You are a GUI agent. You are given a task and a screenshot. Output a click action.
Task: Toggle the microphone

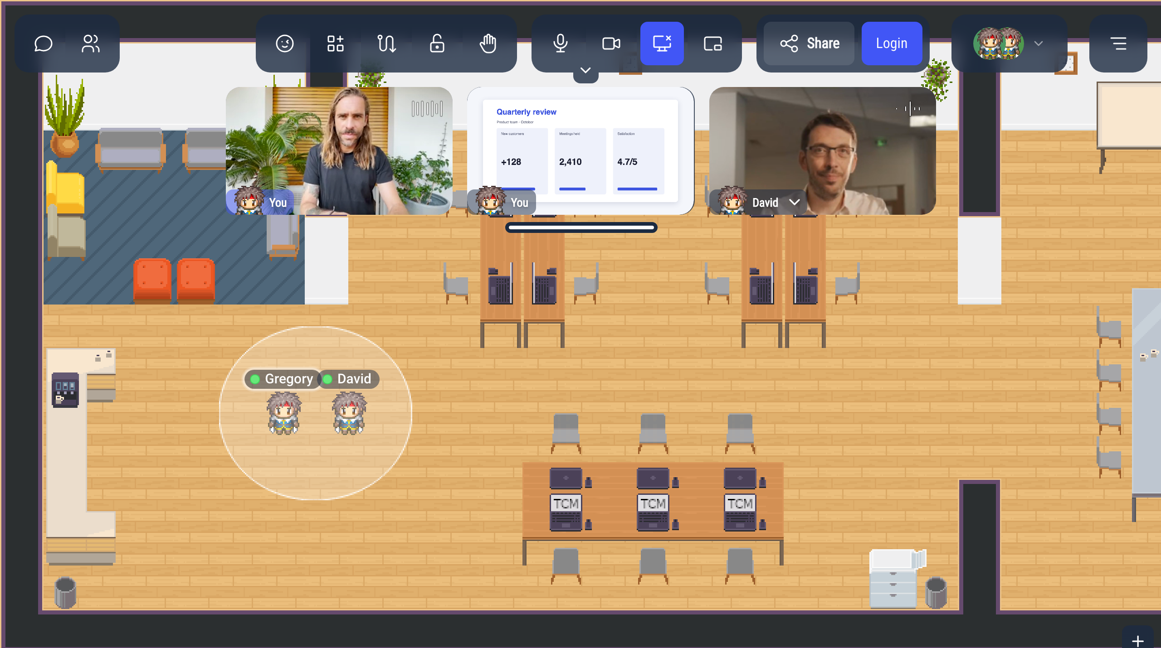[x=561, y=44]
